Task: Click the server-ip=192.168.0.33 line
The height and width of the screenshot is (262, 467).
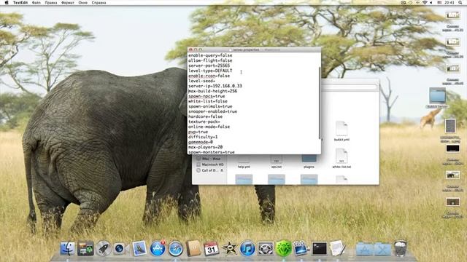Action: tap(215, 86)
